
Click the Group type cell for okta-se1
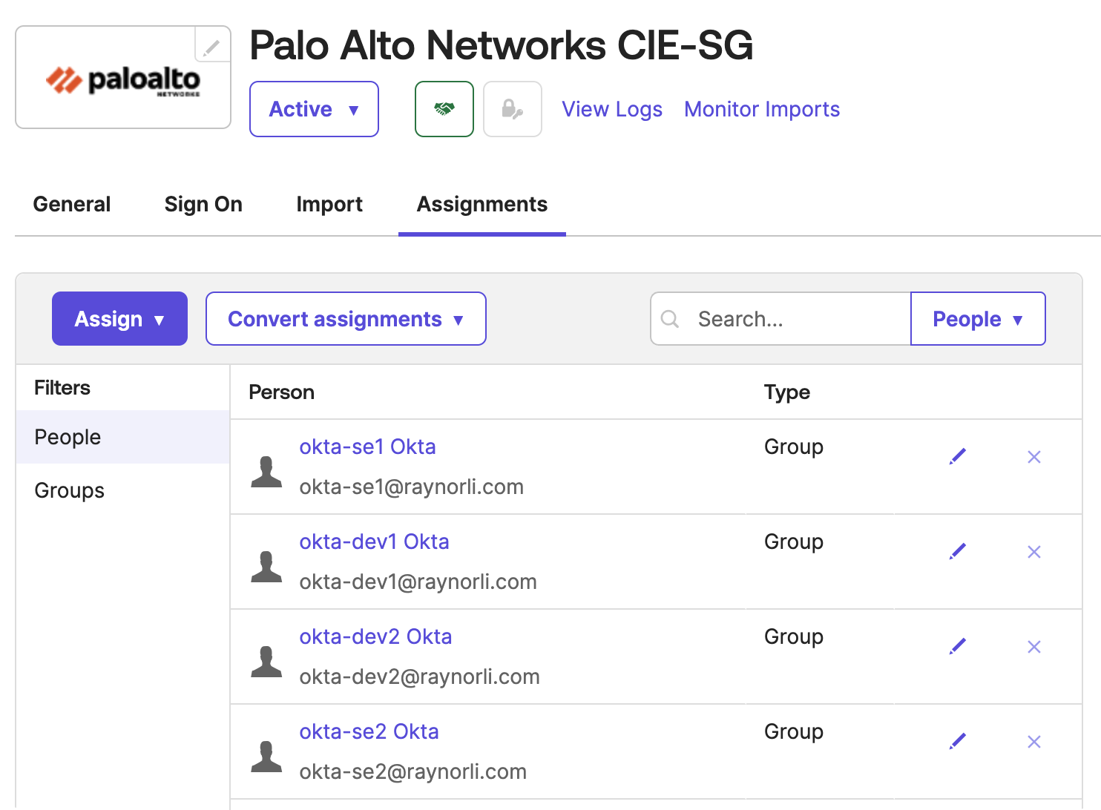794,447
